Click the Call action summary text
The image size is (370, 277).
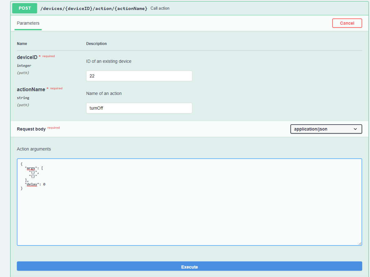pos(160,8)
